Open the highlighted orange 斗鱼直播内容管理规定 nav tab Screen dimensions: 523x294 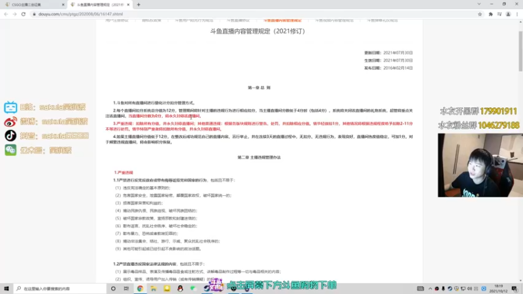(282, 21)
